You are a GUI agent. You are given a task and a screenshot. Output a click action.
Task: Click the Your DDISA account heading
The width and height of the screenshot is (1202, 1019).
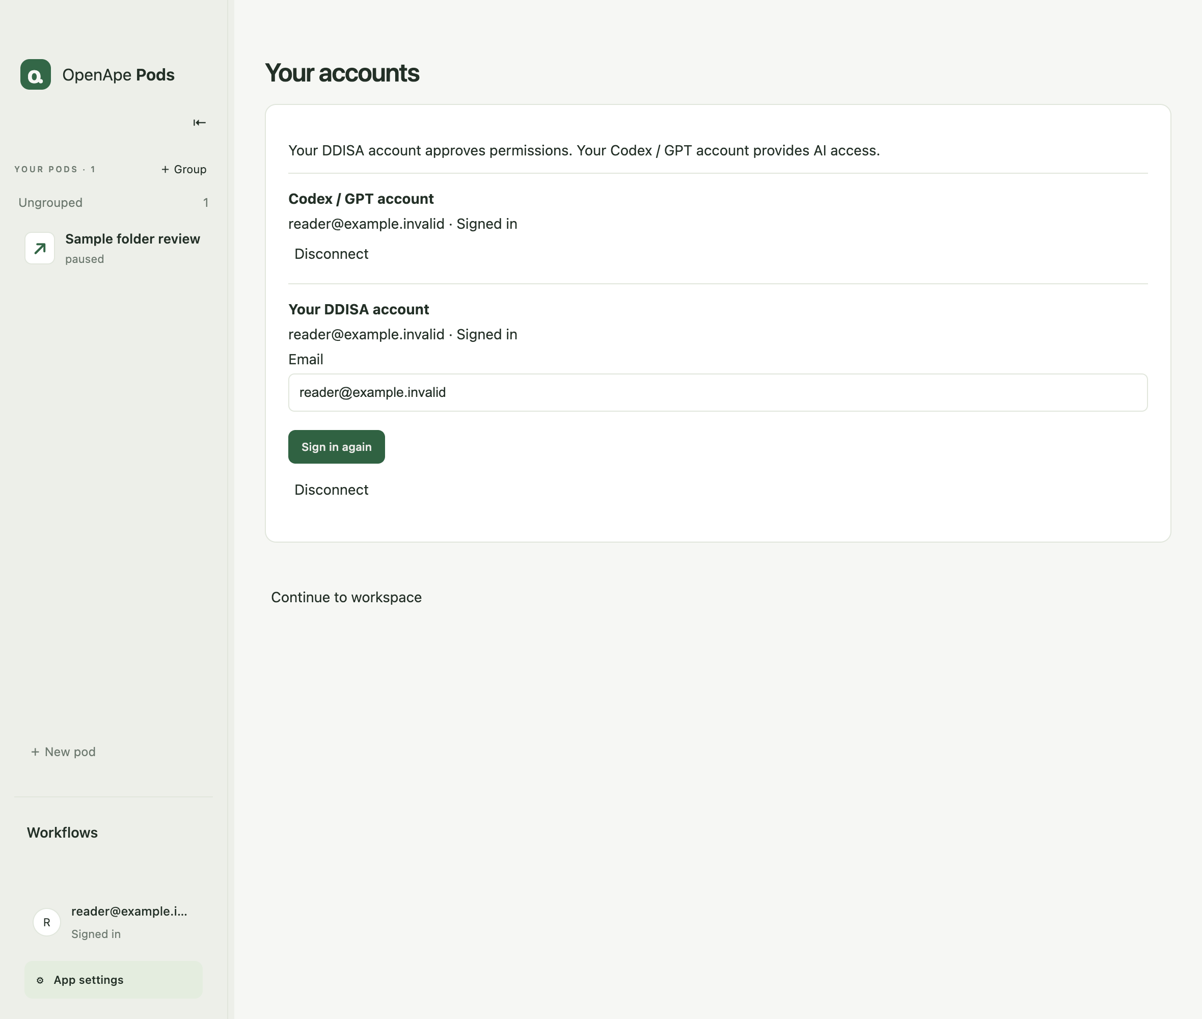pyautogui.click(x=359, y=310)
